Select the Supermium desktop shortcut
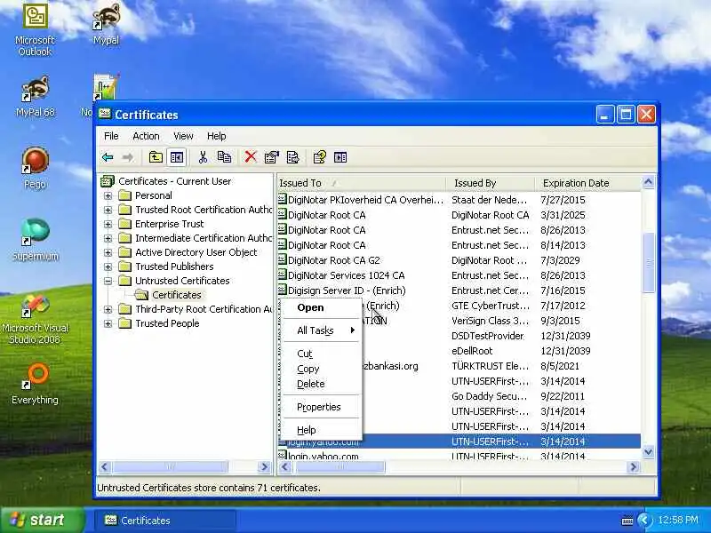 [35, 239]
